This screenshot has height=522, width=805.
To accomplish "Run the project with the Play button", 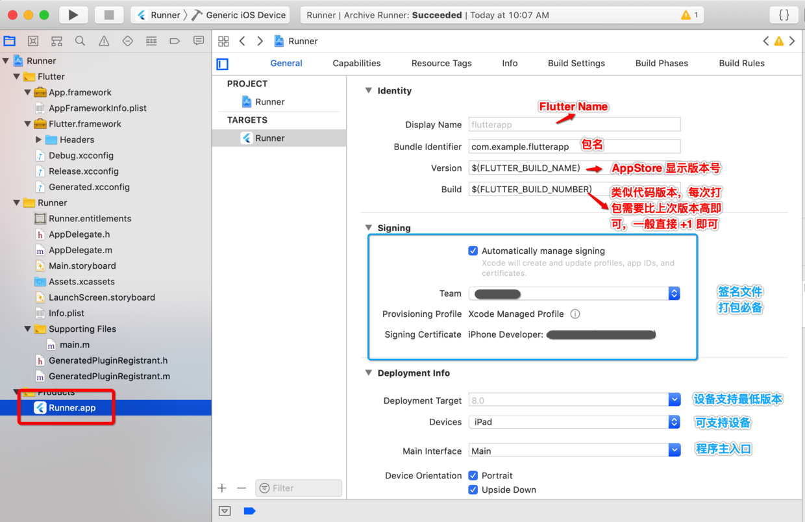I will [x=73, y=15].
